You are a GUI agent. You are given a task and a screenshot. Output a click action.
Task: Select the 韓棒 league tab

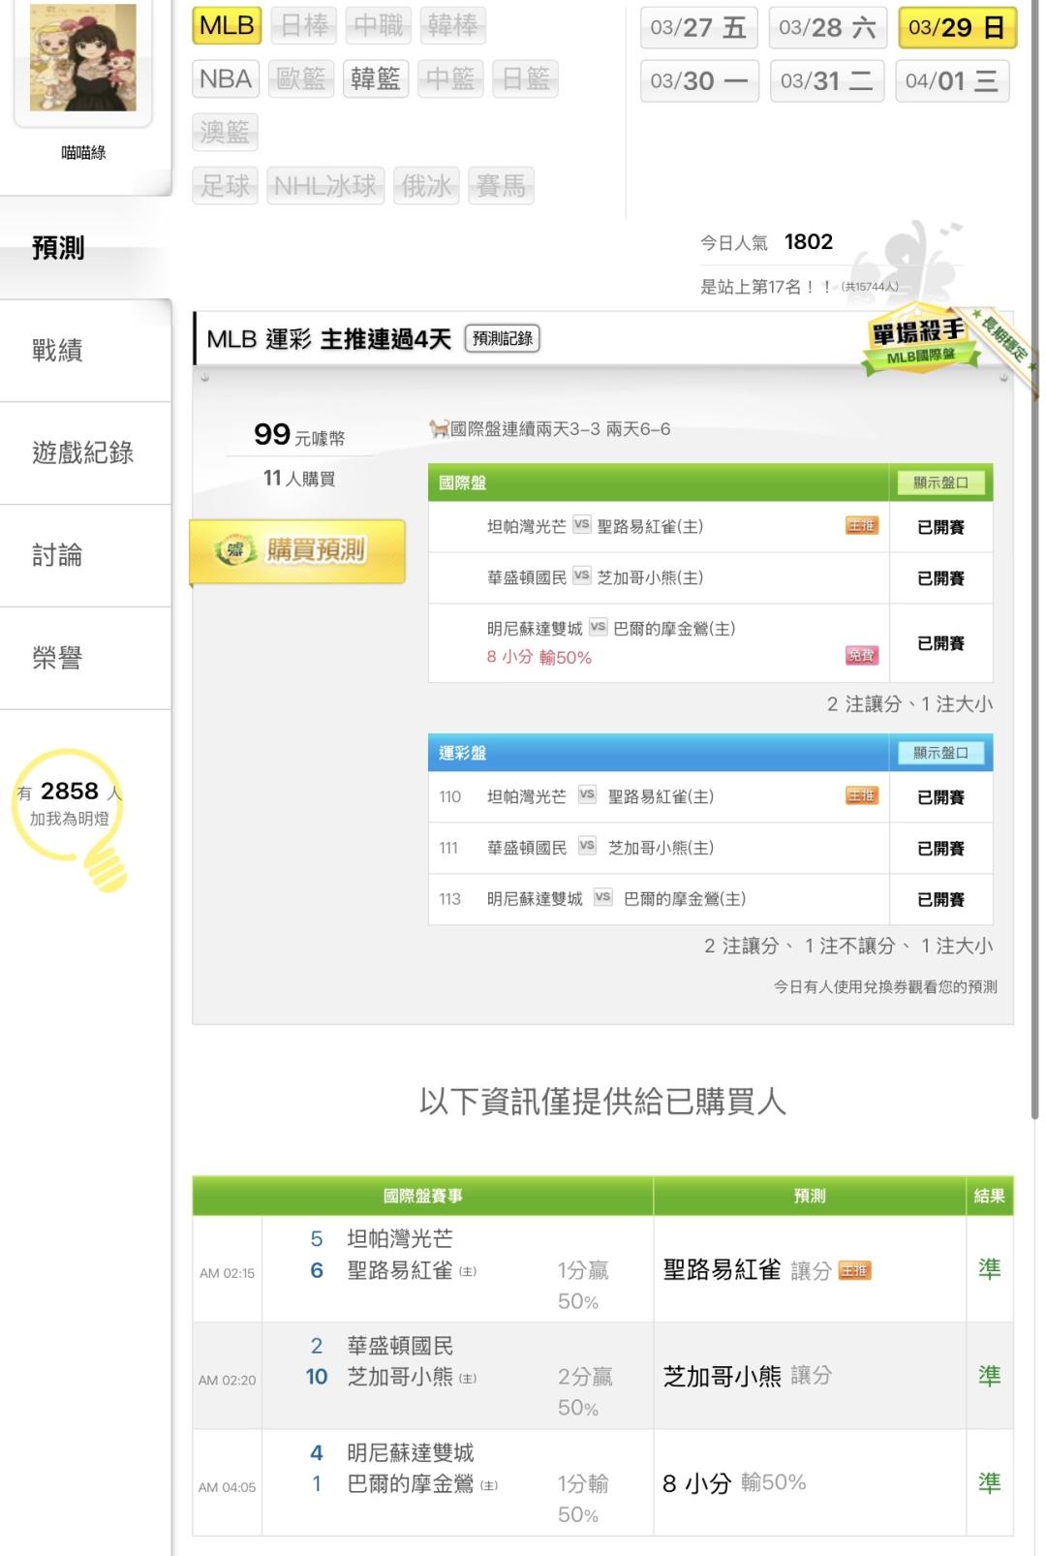coord(452,25)
